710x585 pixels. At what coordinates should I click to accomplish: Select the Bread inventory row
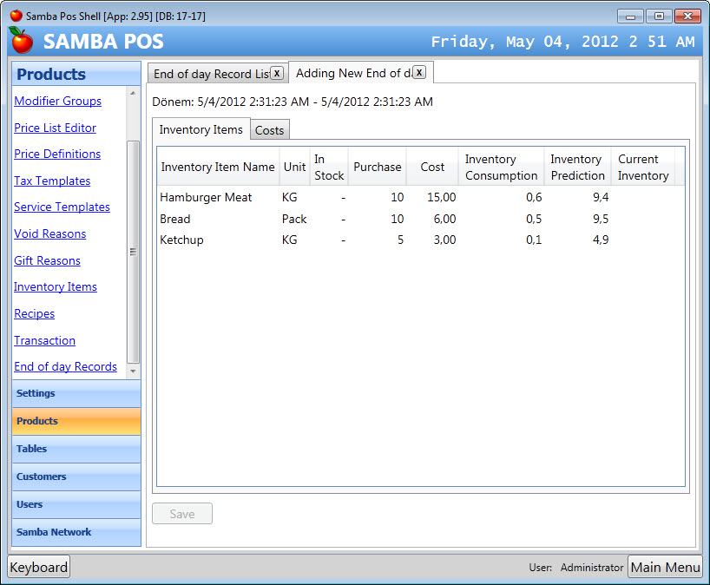point(421,219)
